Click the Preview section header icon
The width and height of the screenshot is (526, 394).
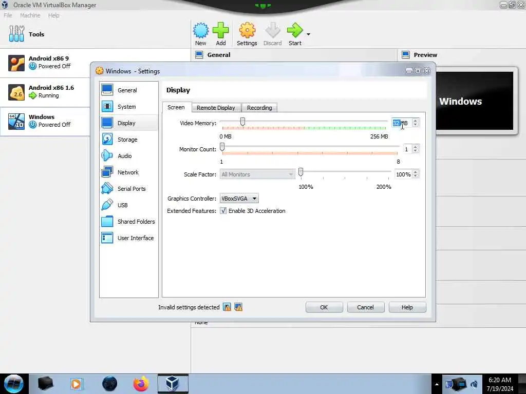tap(406, 54)
